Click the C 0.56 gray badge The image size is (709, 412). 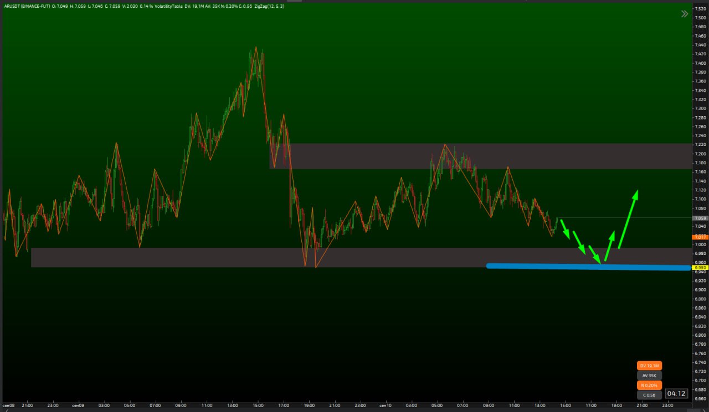649,395
